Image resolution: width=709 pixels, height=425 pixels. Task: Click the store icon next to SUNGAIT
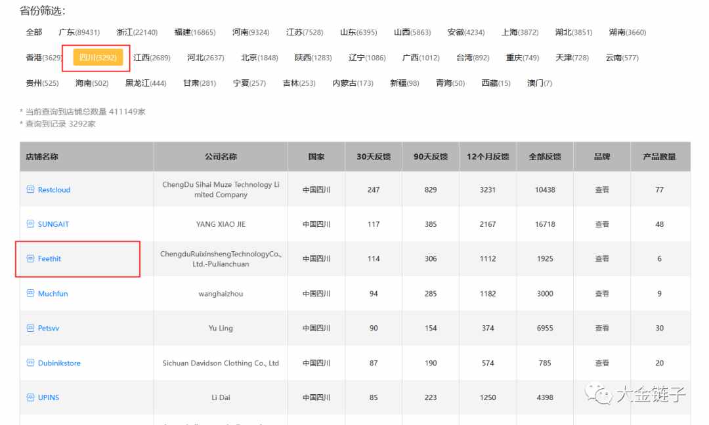[30, 224]
